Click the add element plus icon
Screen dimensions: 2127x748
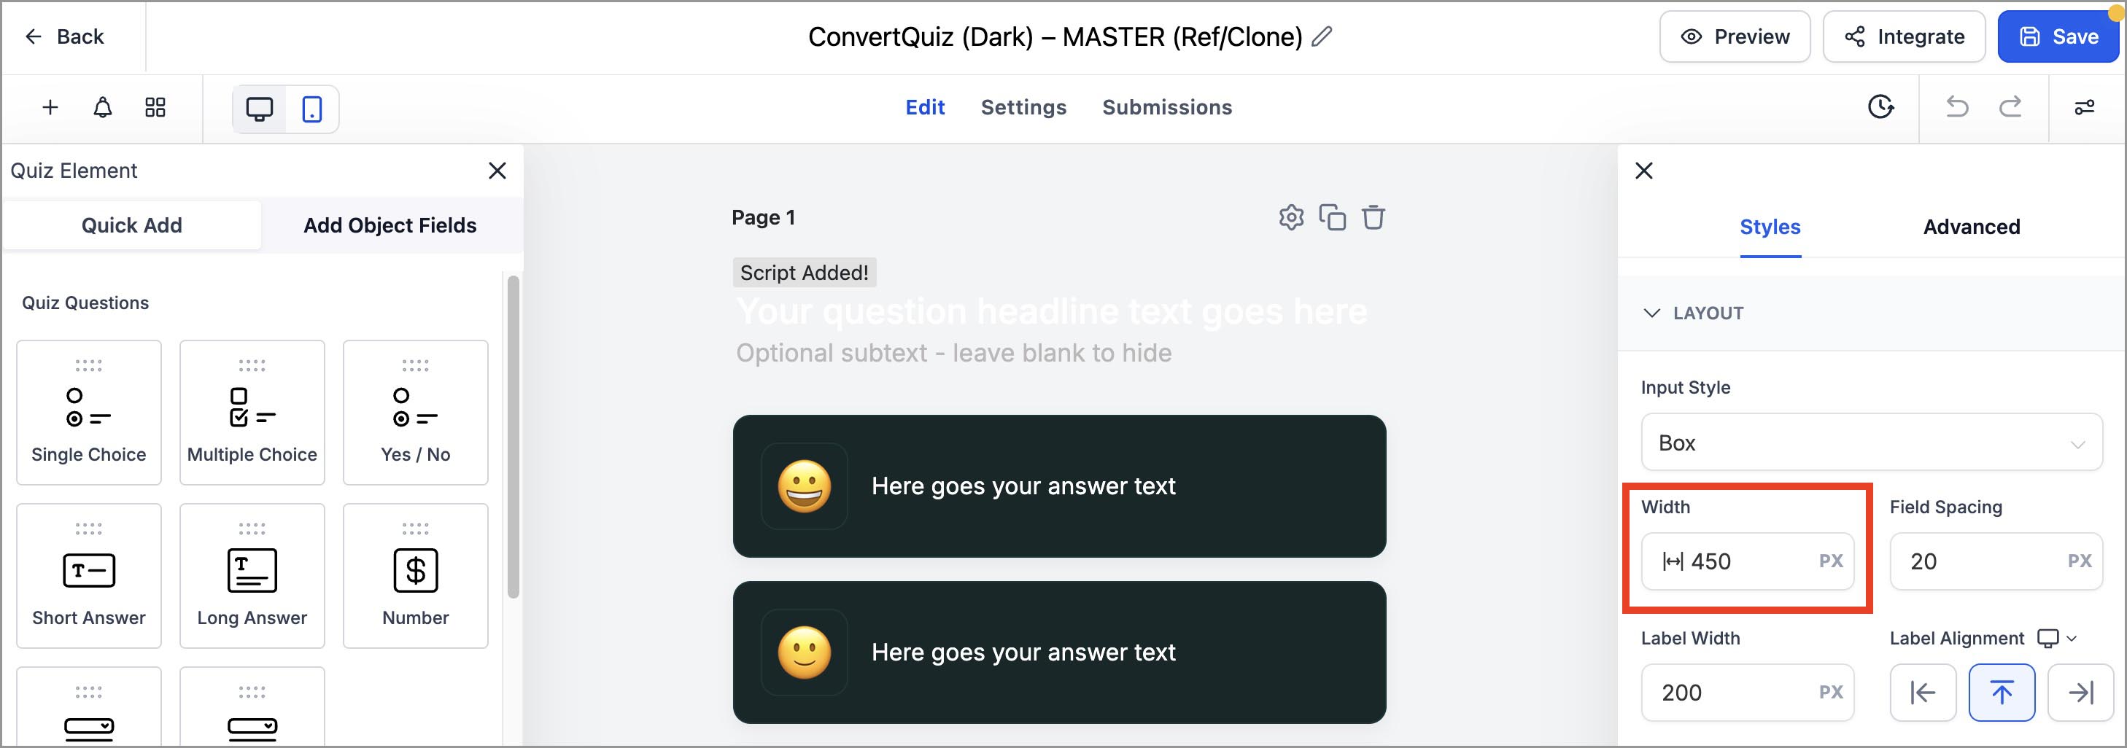(x=50, y=107)
